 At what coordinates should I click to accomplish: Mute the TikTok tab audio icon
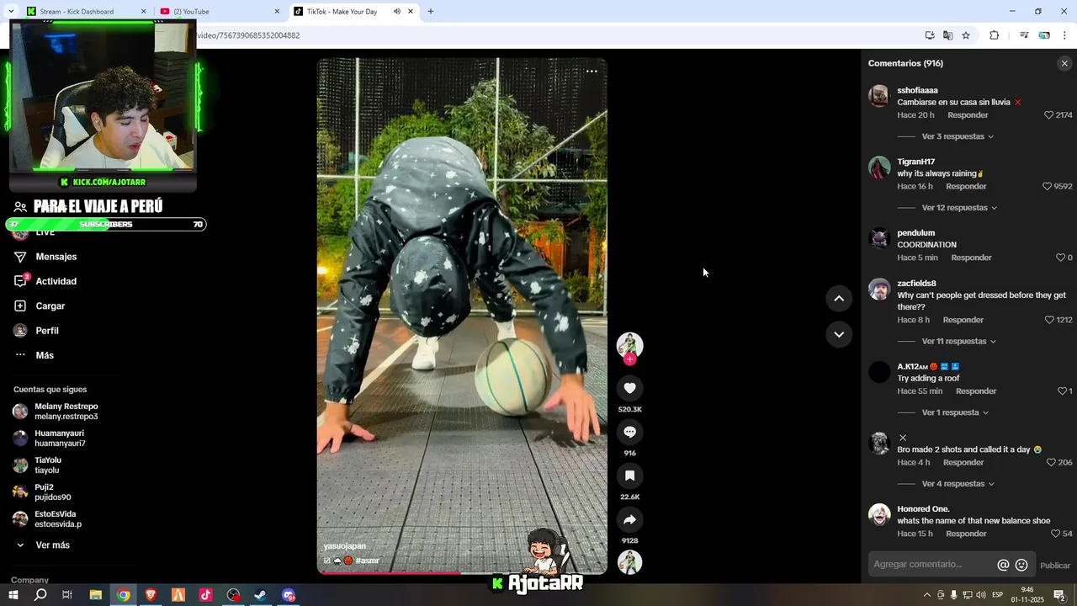coord(396,12)
